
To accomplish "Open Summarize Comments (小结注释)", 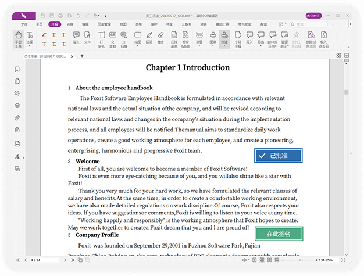I will pyautogui.click(x=238, y=40).
